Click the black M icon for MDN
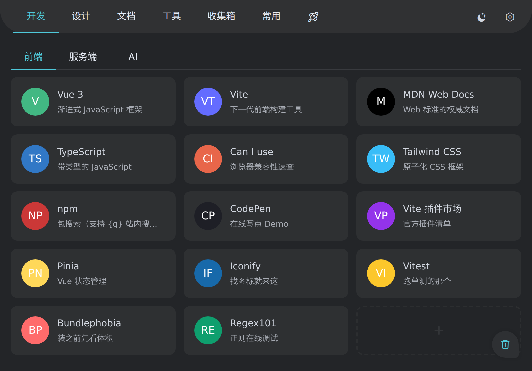The width and height of the screenshot is (532, 371). pos(381,102)
